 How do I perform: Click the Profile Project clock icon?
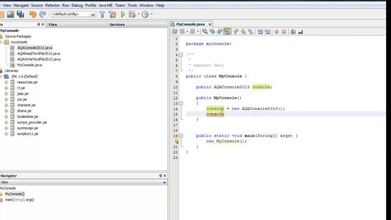(x=145, y=14)
